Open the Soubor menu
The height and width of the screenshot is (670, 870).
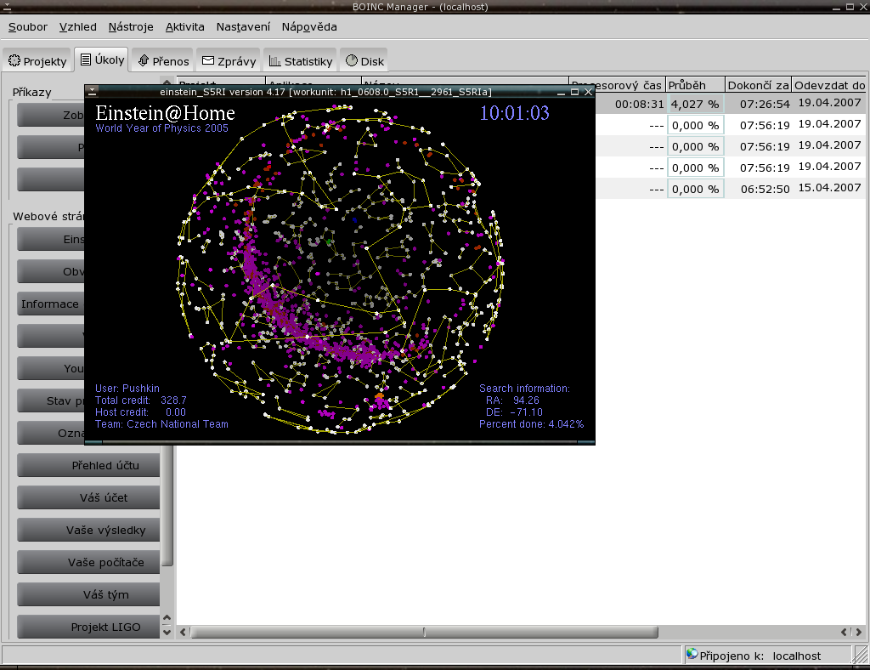(x=28, y=26)
